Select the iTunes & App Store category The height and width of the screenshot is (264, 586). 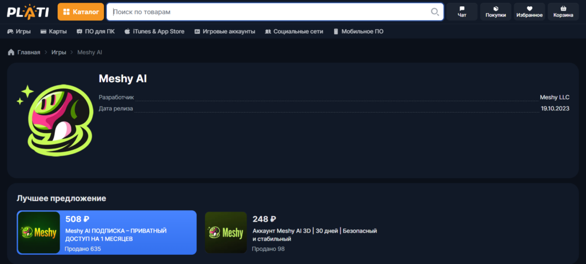[x=155, y=31]
